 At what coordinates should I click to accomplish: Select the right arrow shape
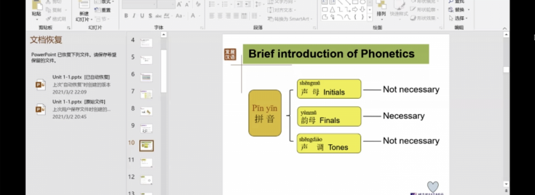click(x=355, y=10)
